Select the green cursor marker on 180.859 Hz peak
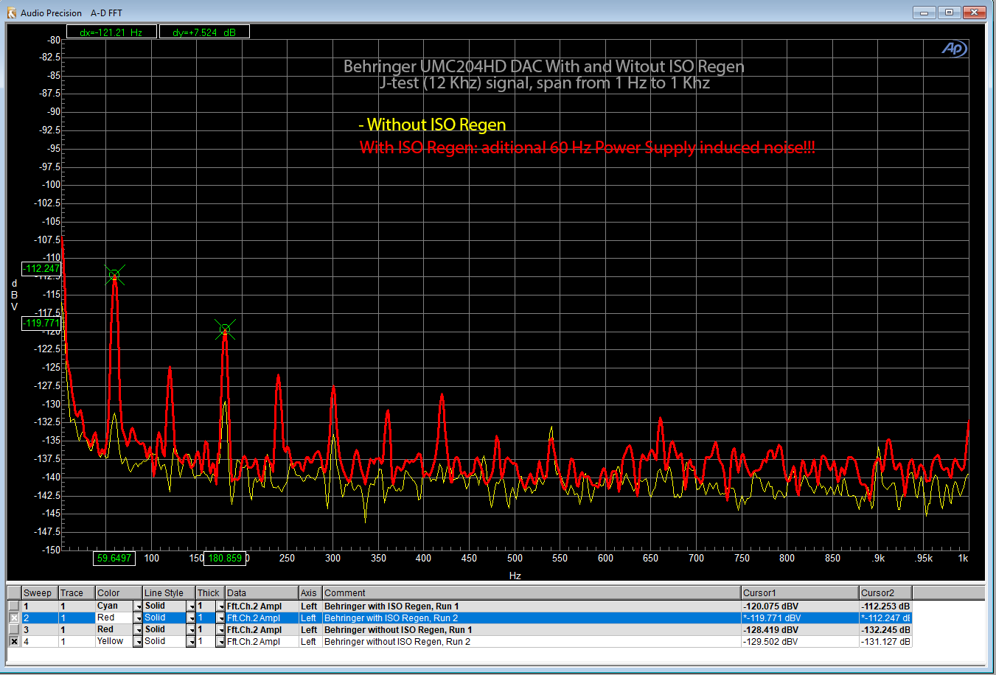 tap(225, 329)
